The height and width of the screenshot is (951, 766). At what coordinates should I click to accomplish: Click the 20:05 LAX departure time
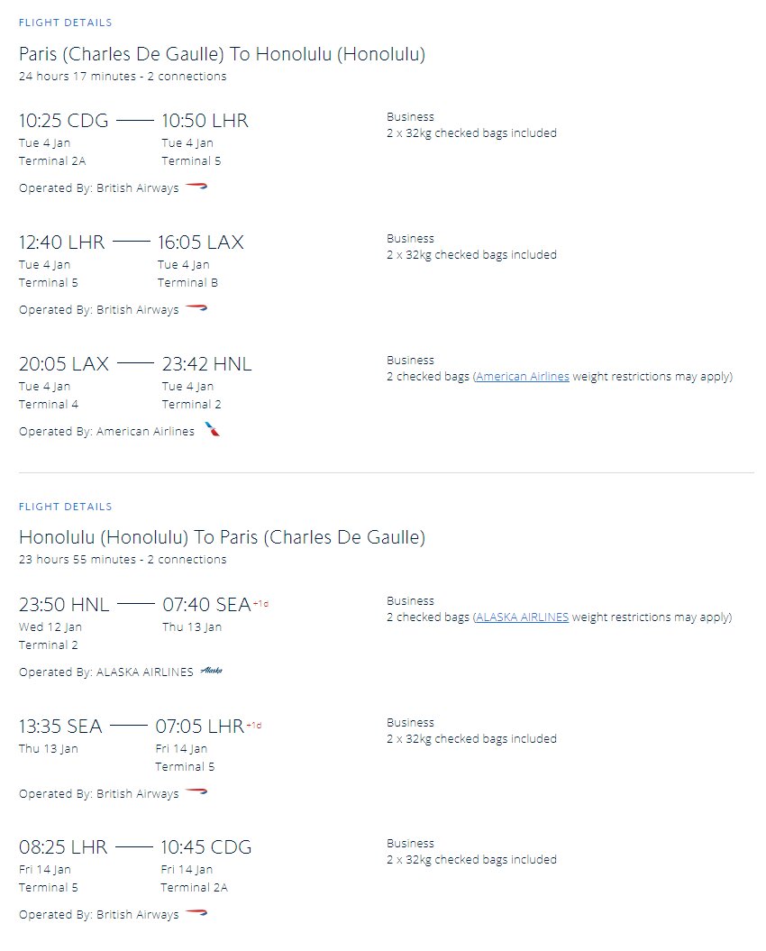pos(64,364)
